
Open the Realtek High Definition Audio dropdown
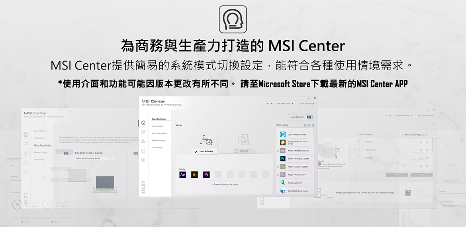94,158
